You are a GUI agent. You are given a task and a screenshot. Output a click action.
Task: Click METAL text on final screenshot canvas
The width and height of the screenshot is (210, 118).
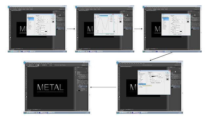click(x=50, y=88)
